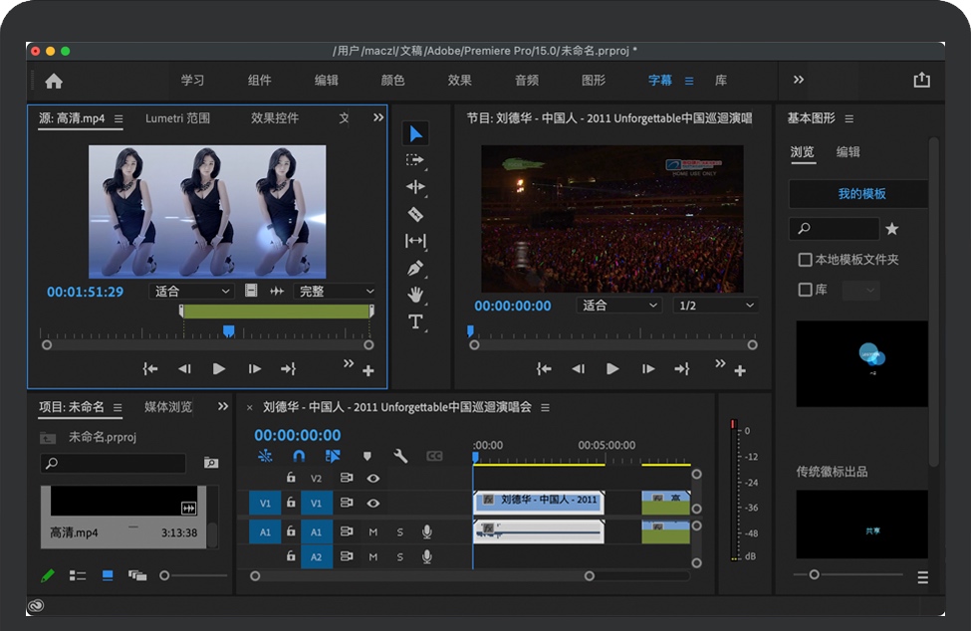The height and width of the screenshot is (631, 971).
Task: Open timeline wrench settings
Action: pos(400,456)
